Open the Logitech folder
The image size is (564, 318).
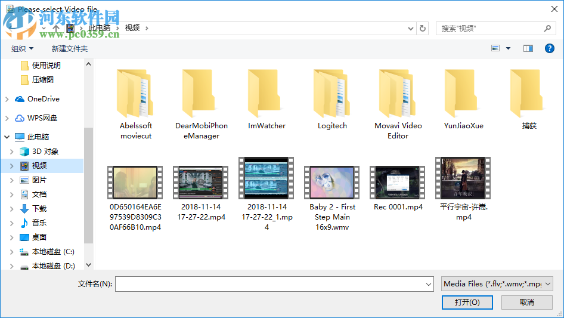(x=332, y=100)
